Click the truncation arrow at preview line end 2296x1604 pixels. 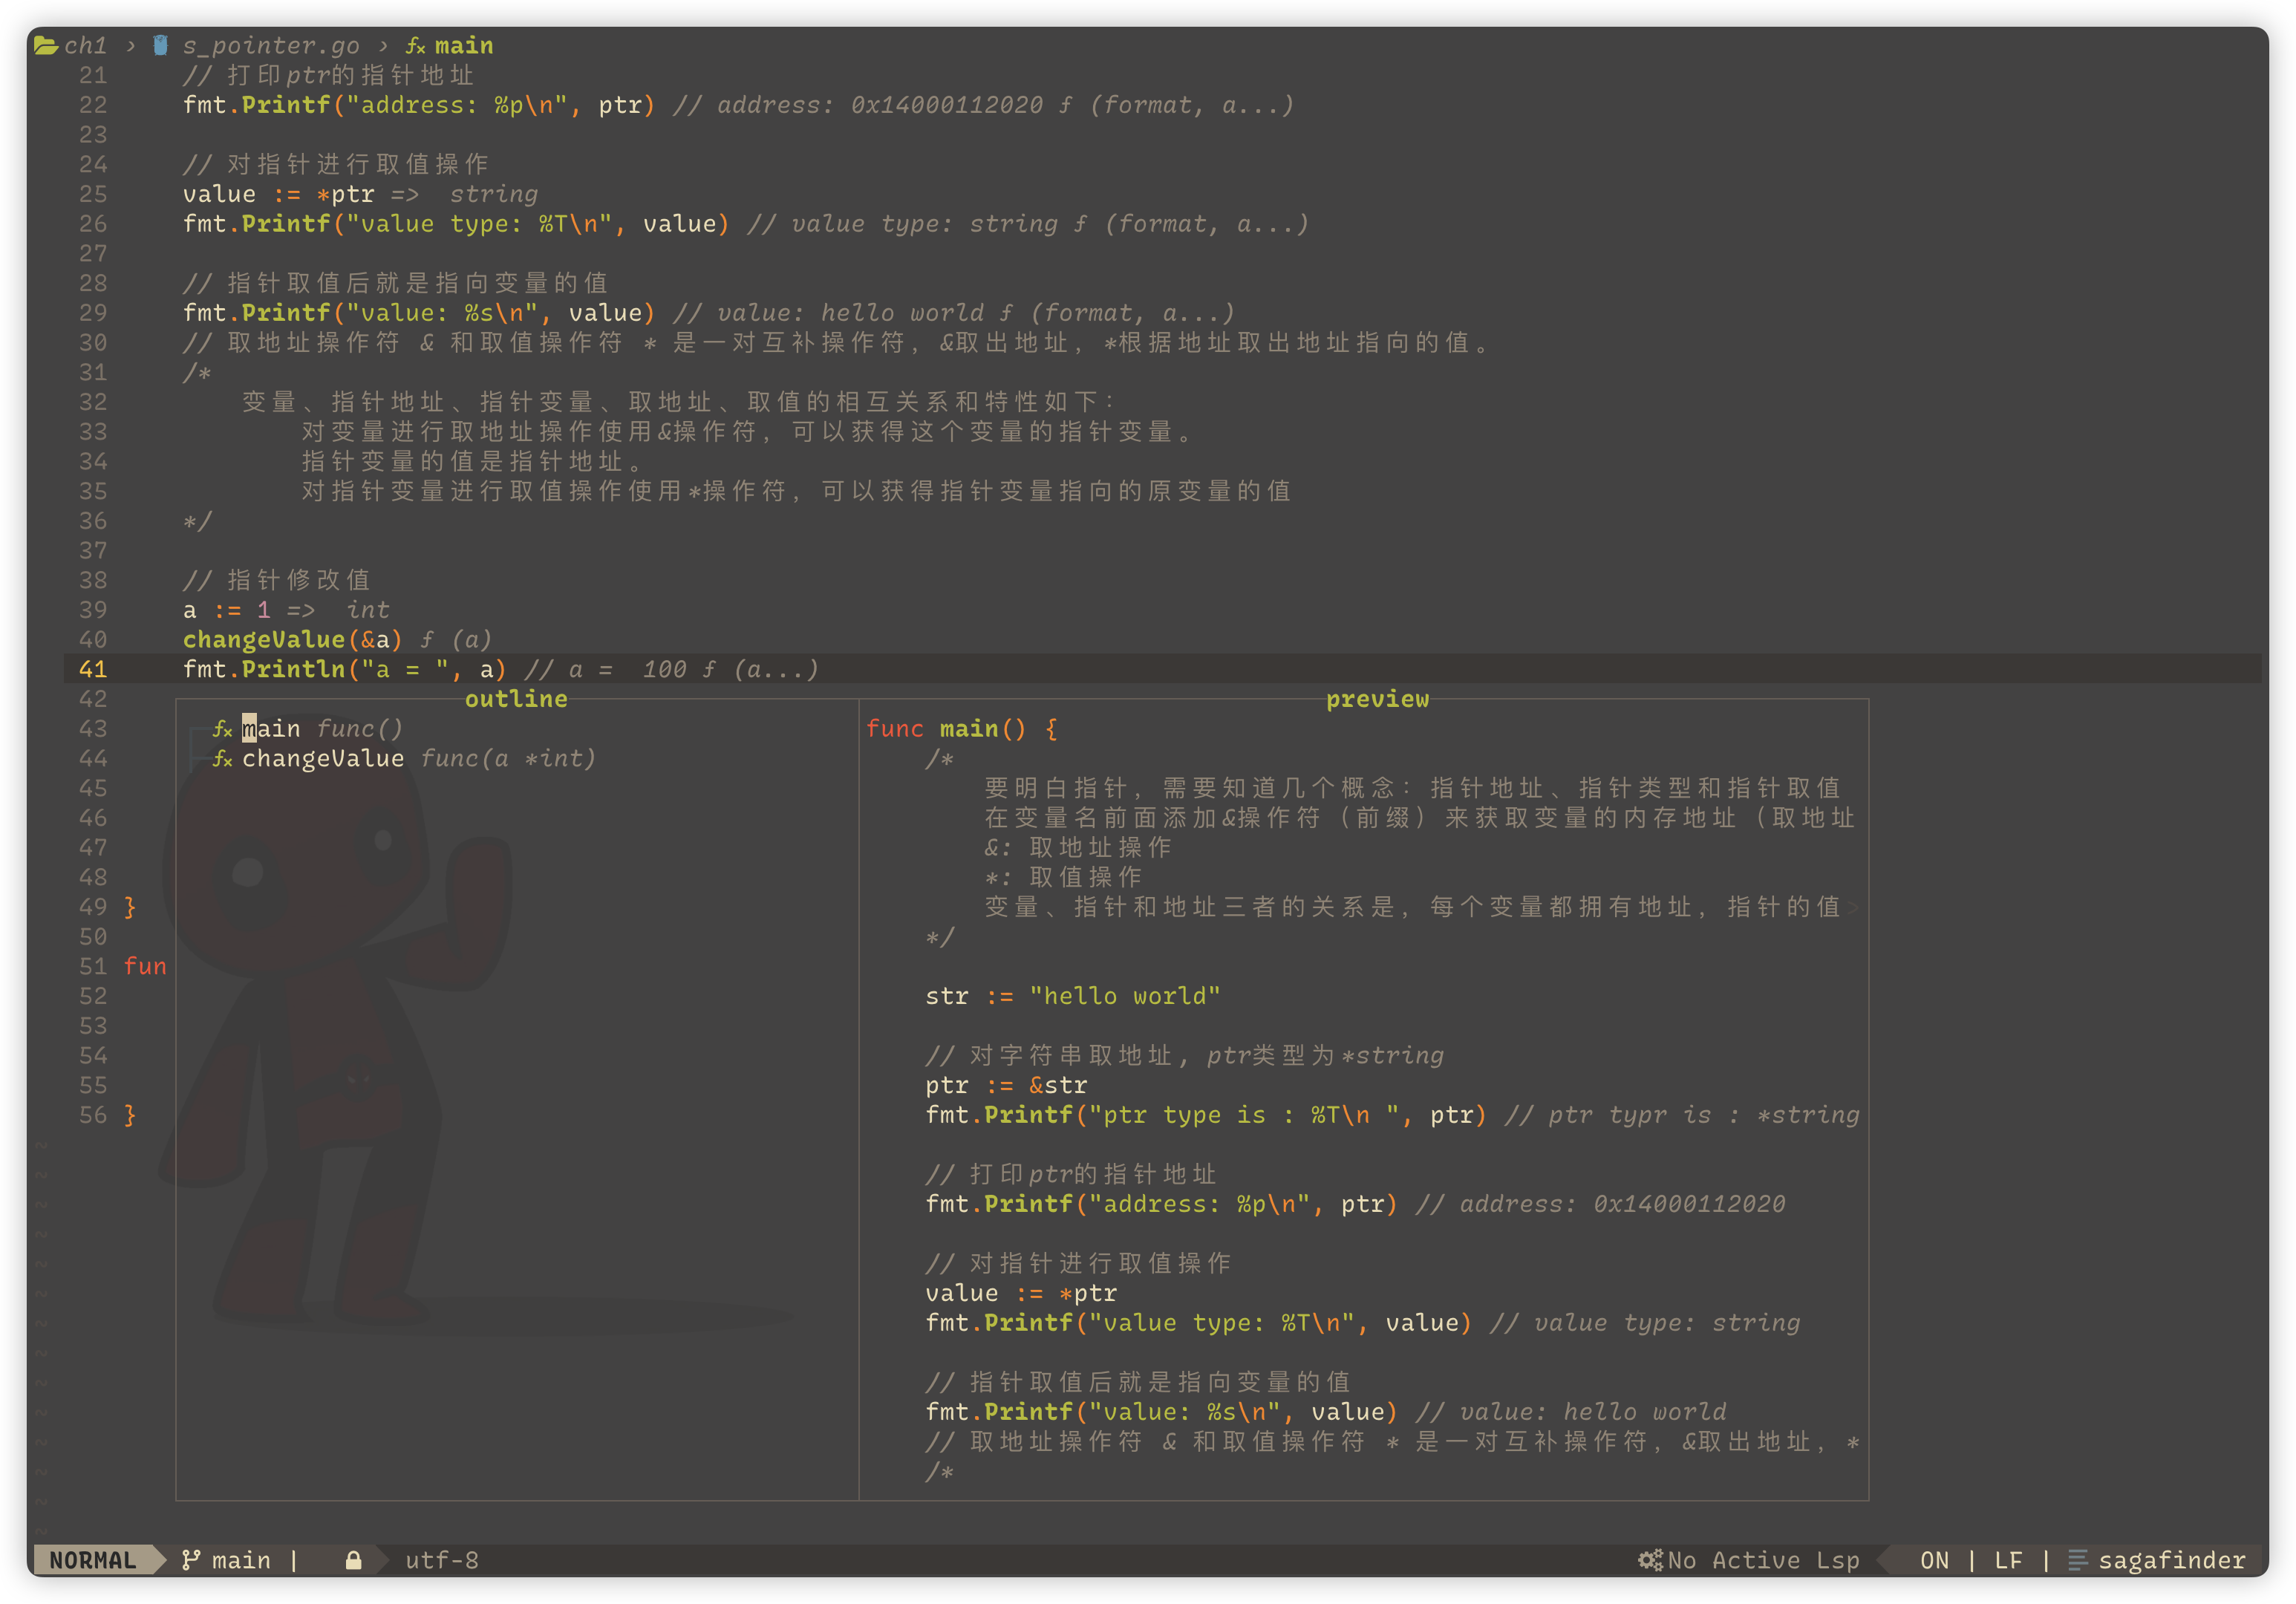pyautogui.click(x=1853, y=907)
